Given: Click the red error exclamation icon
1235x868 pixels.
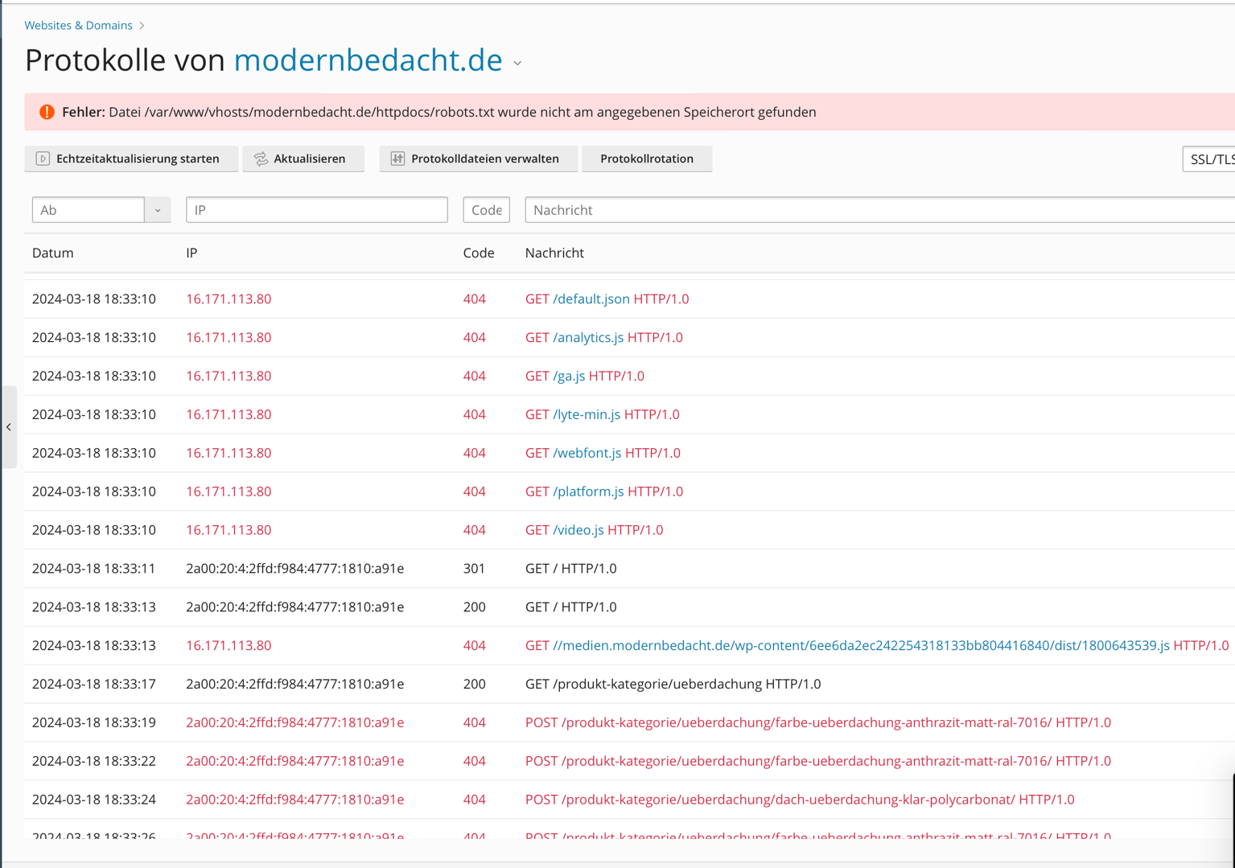Looking at the screenshot, I should [x=47, y=112].
